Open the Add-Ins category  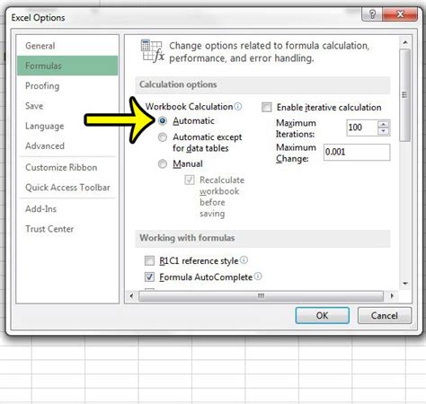(x=67, y=209)
